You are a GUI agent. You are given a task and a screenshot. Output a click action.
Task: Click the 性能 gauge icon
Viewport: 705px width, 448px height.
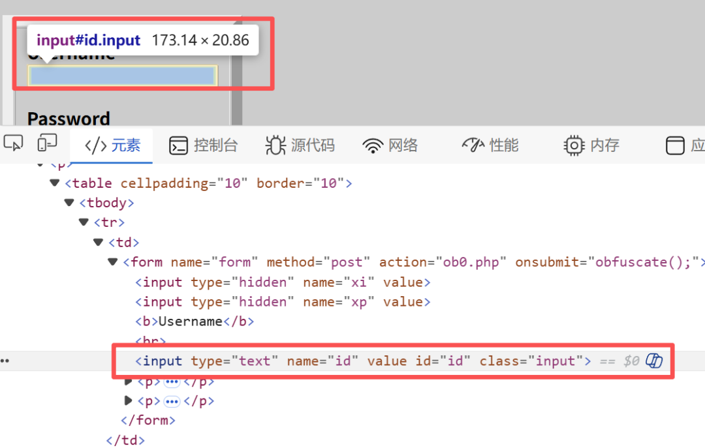pos(473,145)
